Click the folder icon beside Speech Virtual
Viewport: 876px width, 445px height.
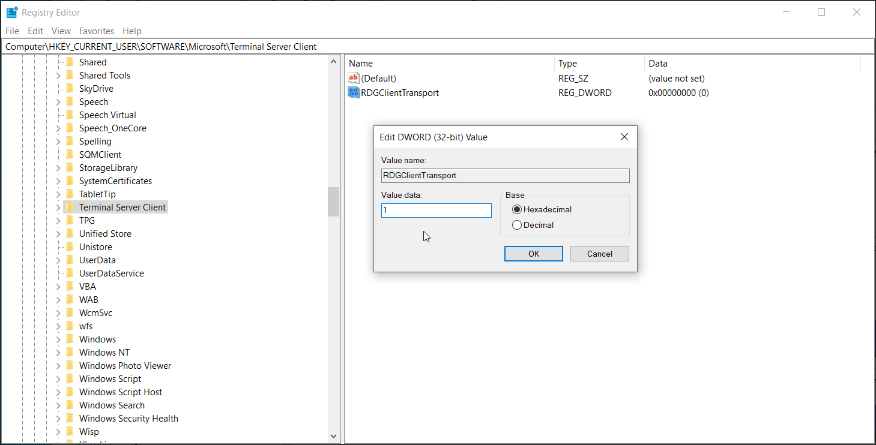[x=70, y=115]
